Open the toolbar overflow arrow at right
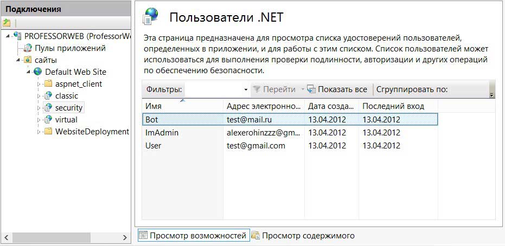Image resolution: width=505 pixels, height=246 pixels. (x=492, y=95)
